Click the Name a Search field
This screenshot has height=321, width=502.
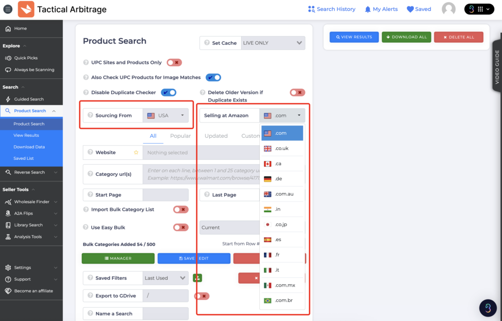[166, 314]
